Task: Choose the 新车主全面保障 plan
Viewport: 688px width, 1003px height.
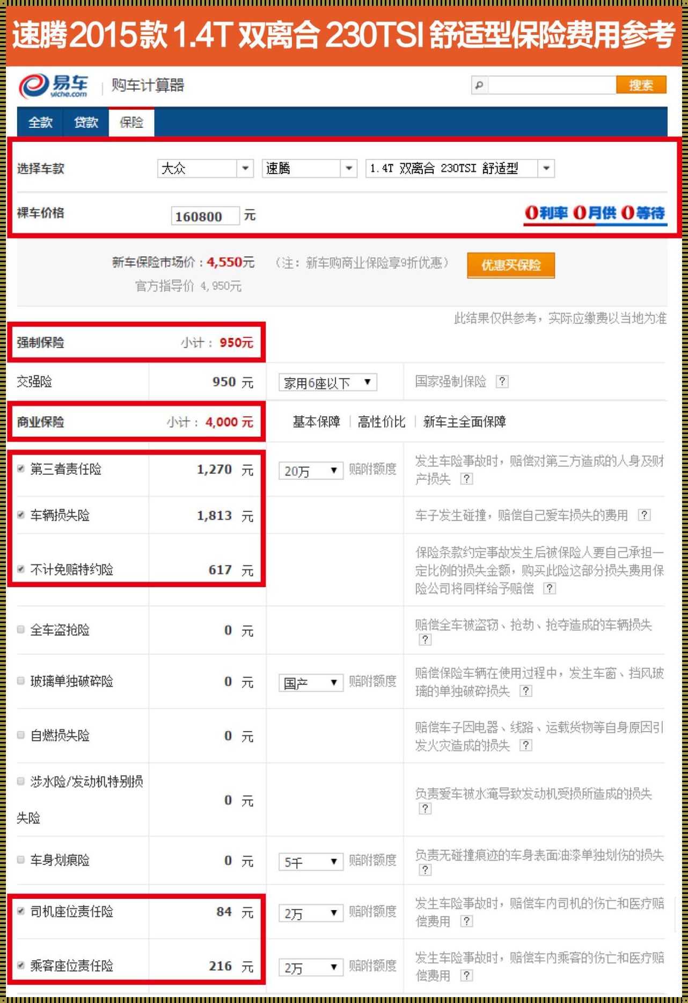Action: [x=465, y=422]
